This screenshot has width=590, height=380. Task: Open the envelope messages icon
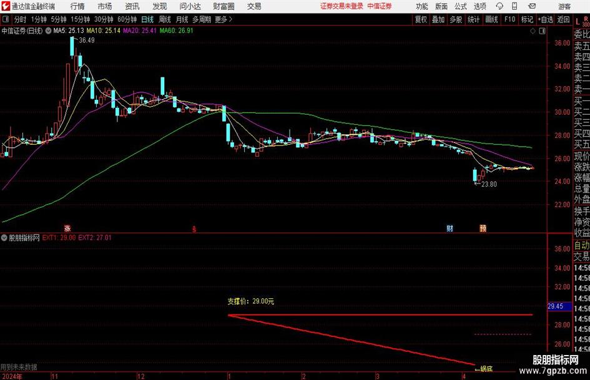click(x=532, y=6)
